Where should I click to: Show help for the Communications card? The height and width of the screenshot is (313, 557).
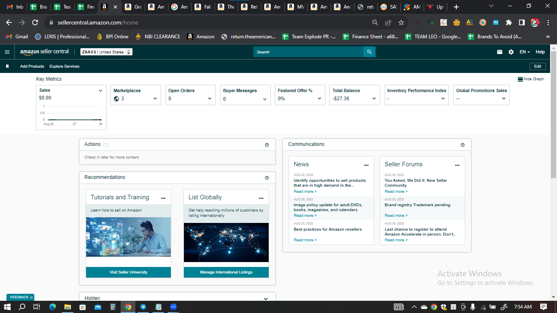click(462, 145)
